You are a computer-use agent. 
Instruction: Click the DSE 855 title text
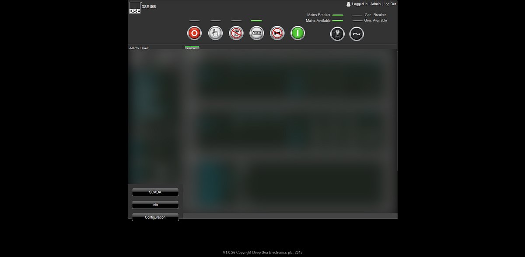point(149,7)
